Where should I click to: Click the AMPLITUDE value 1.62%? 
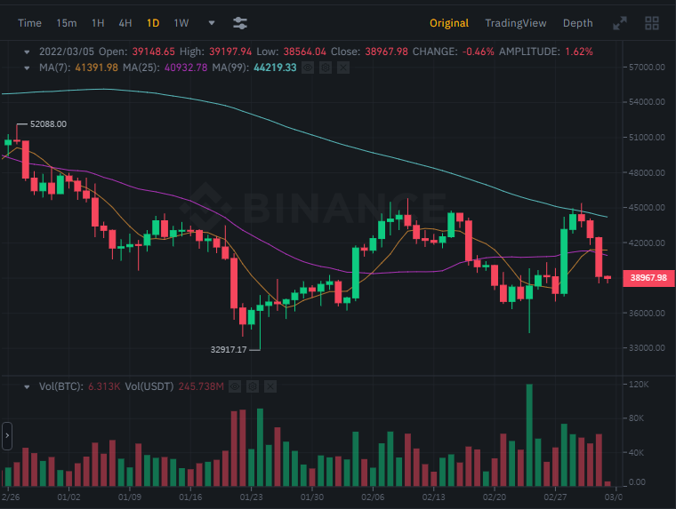click(579, 52)
